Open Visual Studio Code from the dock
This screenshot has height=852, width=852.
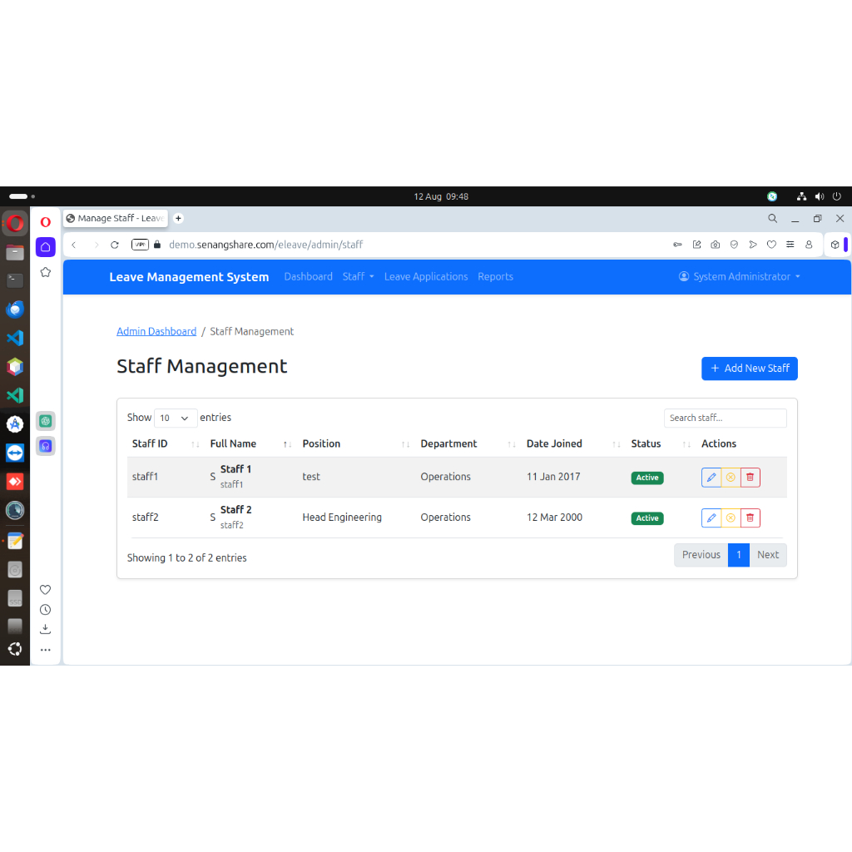(x=15, y=338)
